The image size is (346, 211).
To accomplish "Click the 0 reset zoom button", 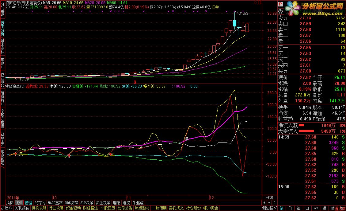I will [x=274, y=203].
